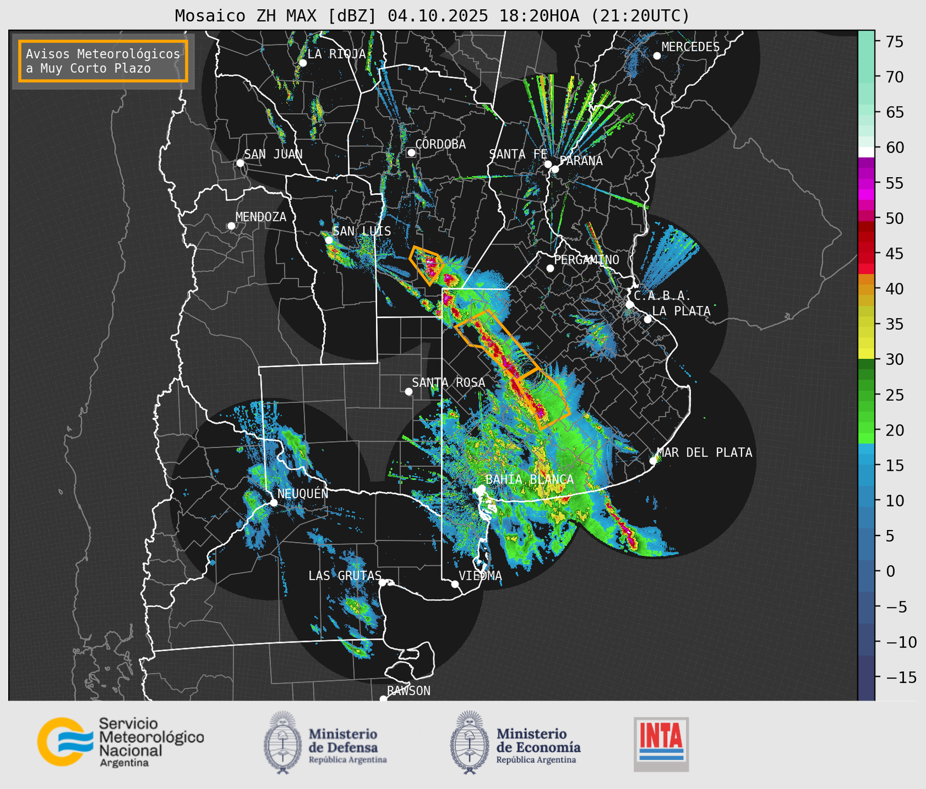Select the Córdoba city marker dot
The image size is (926, 789).
point(411,153)
